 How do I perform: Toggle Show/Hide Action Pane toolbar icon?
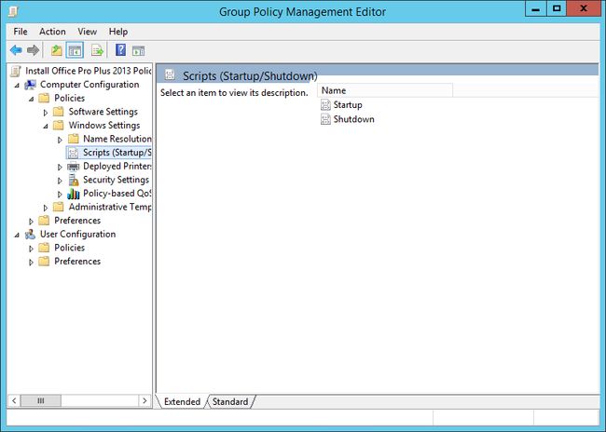pos(138,50)
